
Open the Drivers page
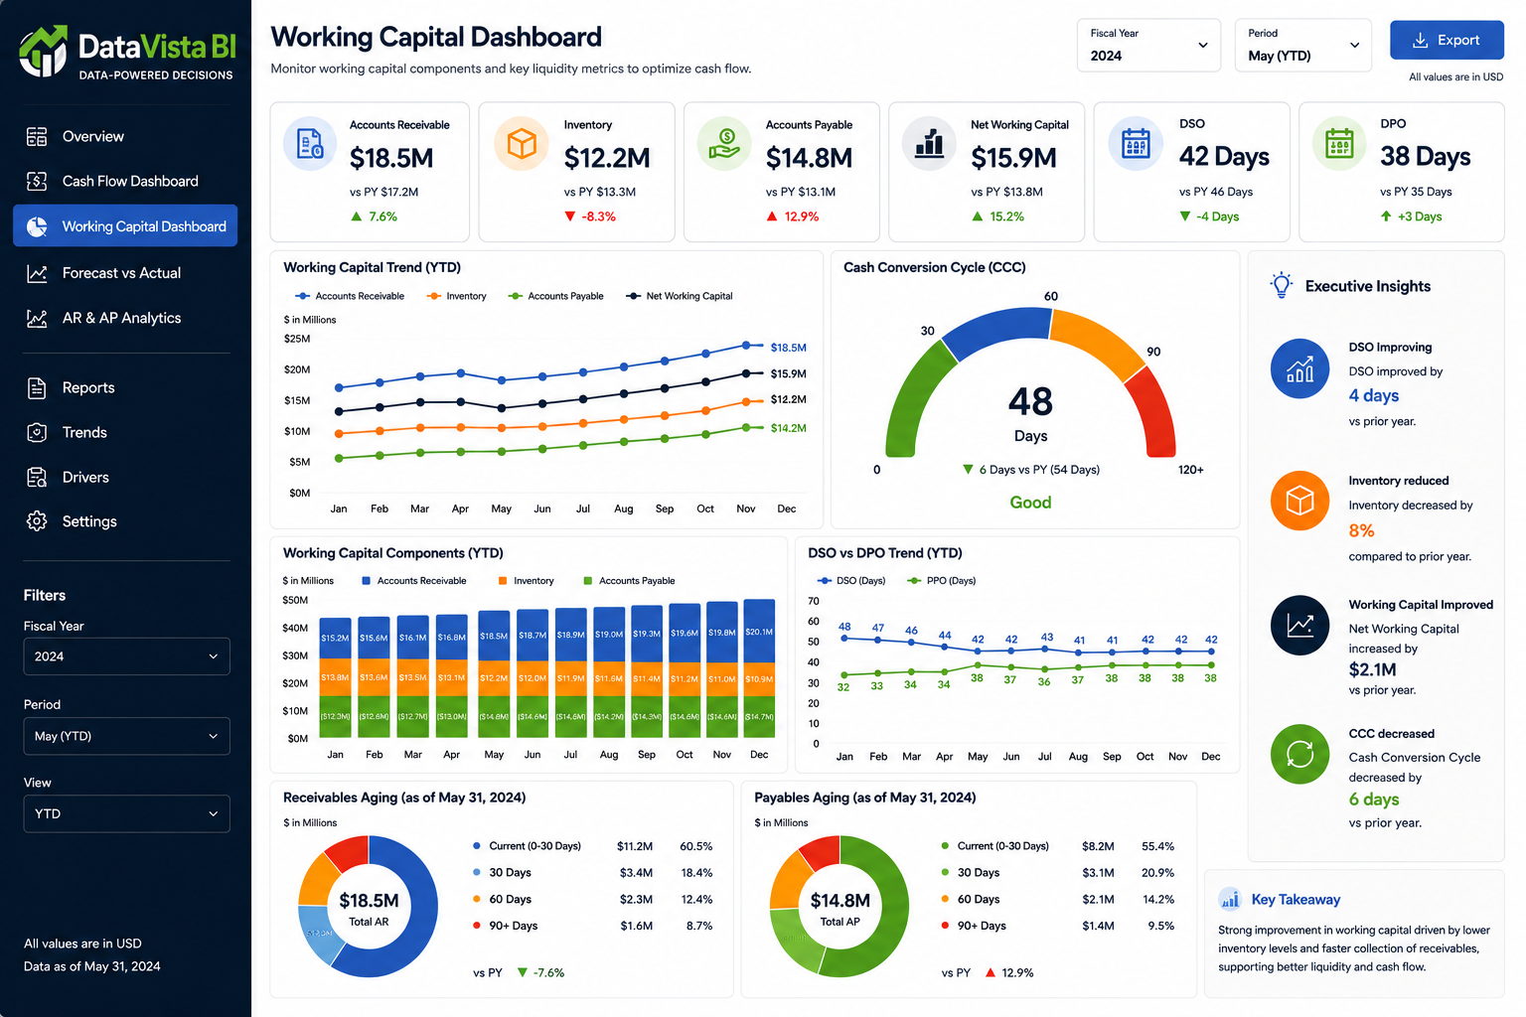coord(125,478)
